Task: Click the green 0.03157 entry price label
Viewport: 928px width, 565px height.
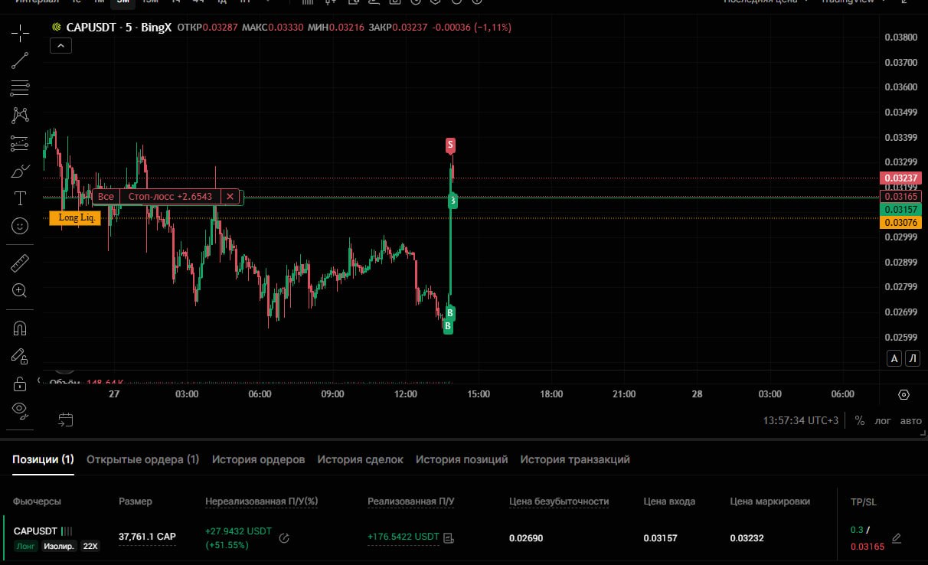Action: (x=900, y=210)
